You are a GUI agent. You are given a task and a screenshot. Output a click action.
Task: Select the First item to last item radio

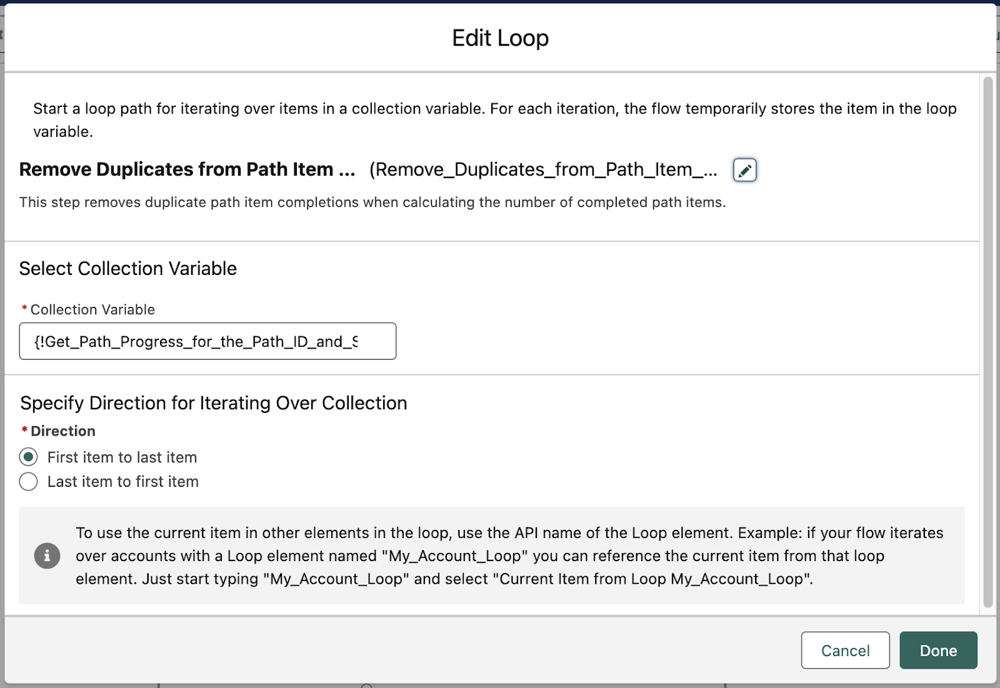pos(28,457)
